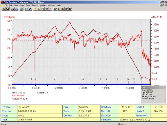The width and height of the screenshot is (167, 125).
Task: Click the 'Altitude [ft]' axis label
Action: point(157,17)
